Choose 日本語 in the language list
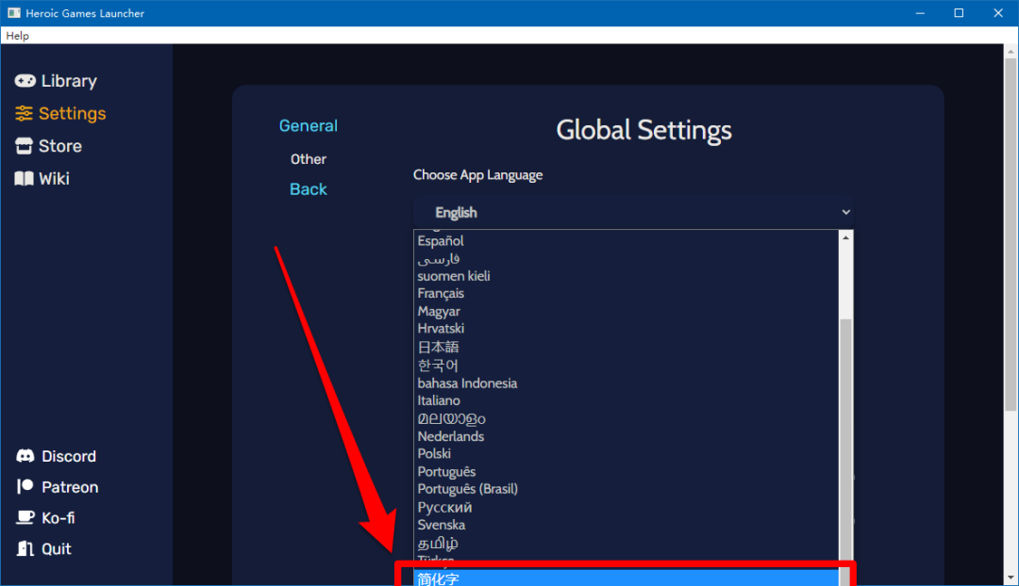This screenshot has width=1019, height=586. (x=438, y=347)
